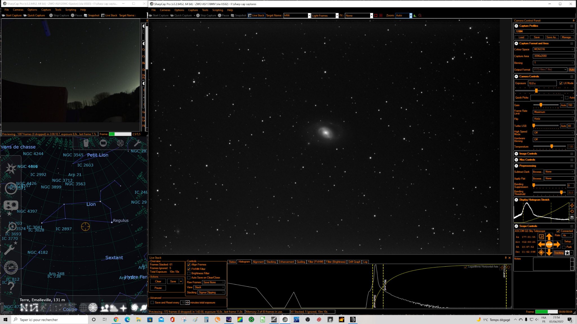Click the spiral search icon in Scope Controls
Screen dimensions: 577x324
pos(541,237)
